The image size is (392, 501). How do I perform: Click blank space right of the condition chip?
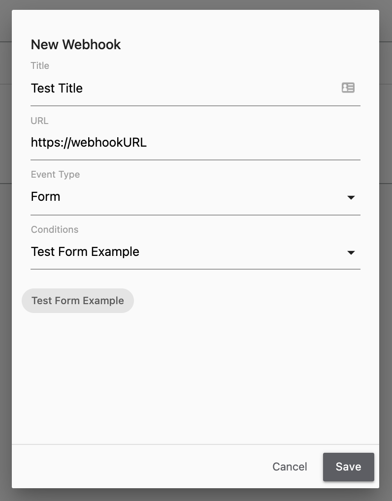(249, 301)
